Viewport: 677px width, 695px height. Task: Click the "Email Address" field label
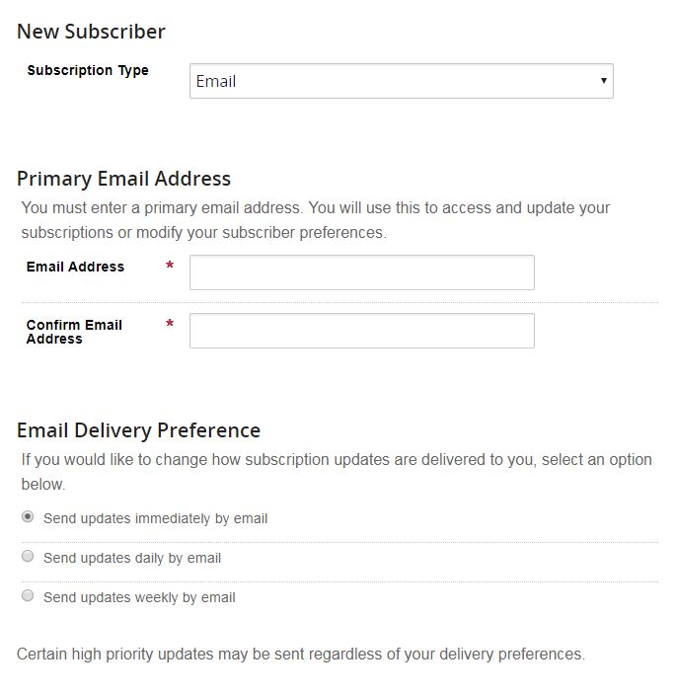click(x=75, y=267)
